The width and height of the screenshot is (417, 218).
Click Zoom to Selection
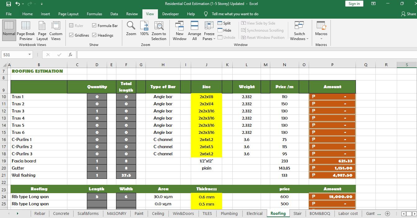[x=159, y=30]
